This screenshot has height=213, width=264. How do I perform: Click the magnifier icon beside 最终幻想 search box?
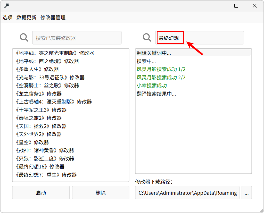pyautogui.click(x=147, y=38)
